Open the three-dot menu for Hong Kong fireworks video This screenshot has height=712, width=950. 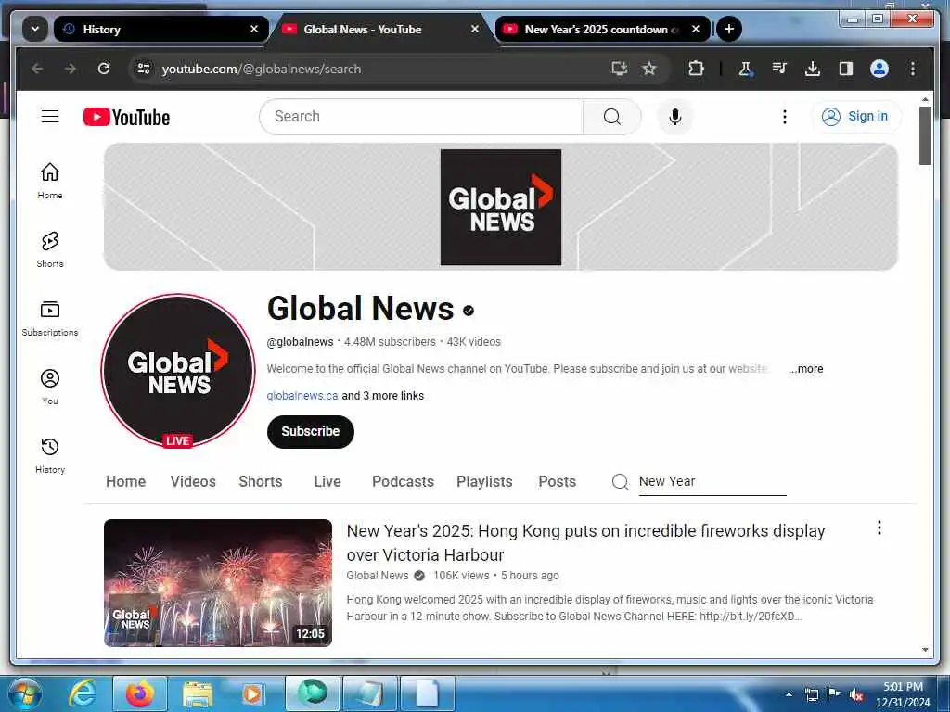tap(879, 528)
